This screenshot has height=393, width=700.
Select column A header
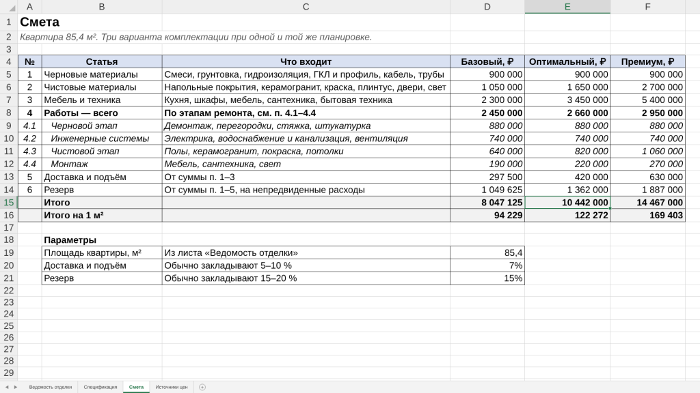[29, 7]
